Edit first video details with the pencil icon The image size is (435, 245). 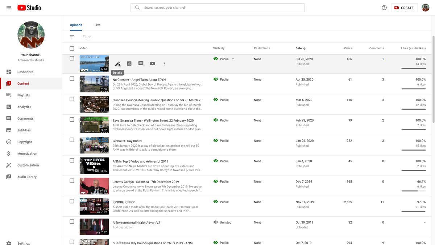pos(117,64)
